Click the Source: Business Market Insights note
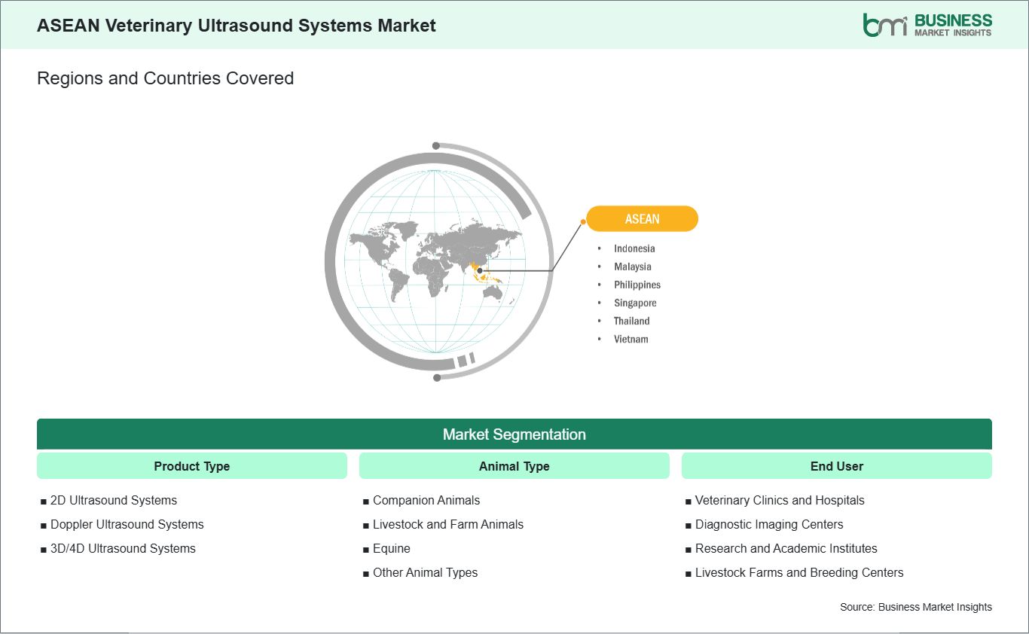Viewport: 1029px width, 634px height. pos(916,607)
